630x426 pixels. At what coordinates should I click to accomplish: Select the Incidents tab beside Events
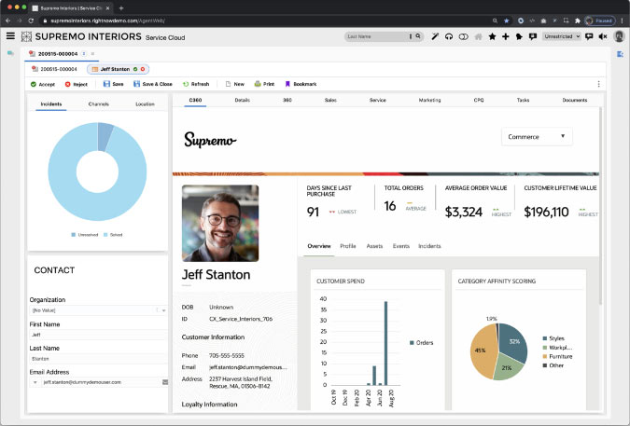(429, 246)
